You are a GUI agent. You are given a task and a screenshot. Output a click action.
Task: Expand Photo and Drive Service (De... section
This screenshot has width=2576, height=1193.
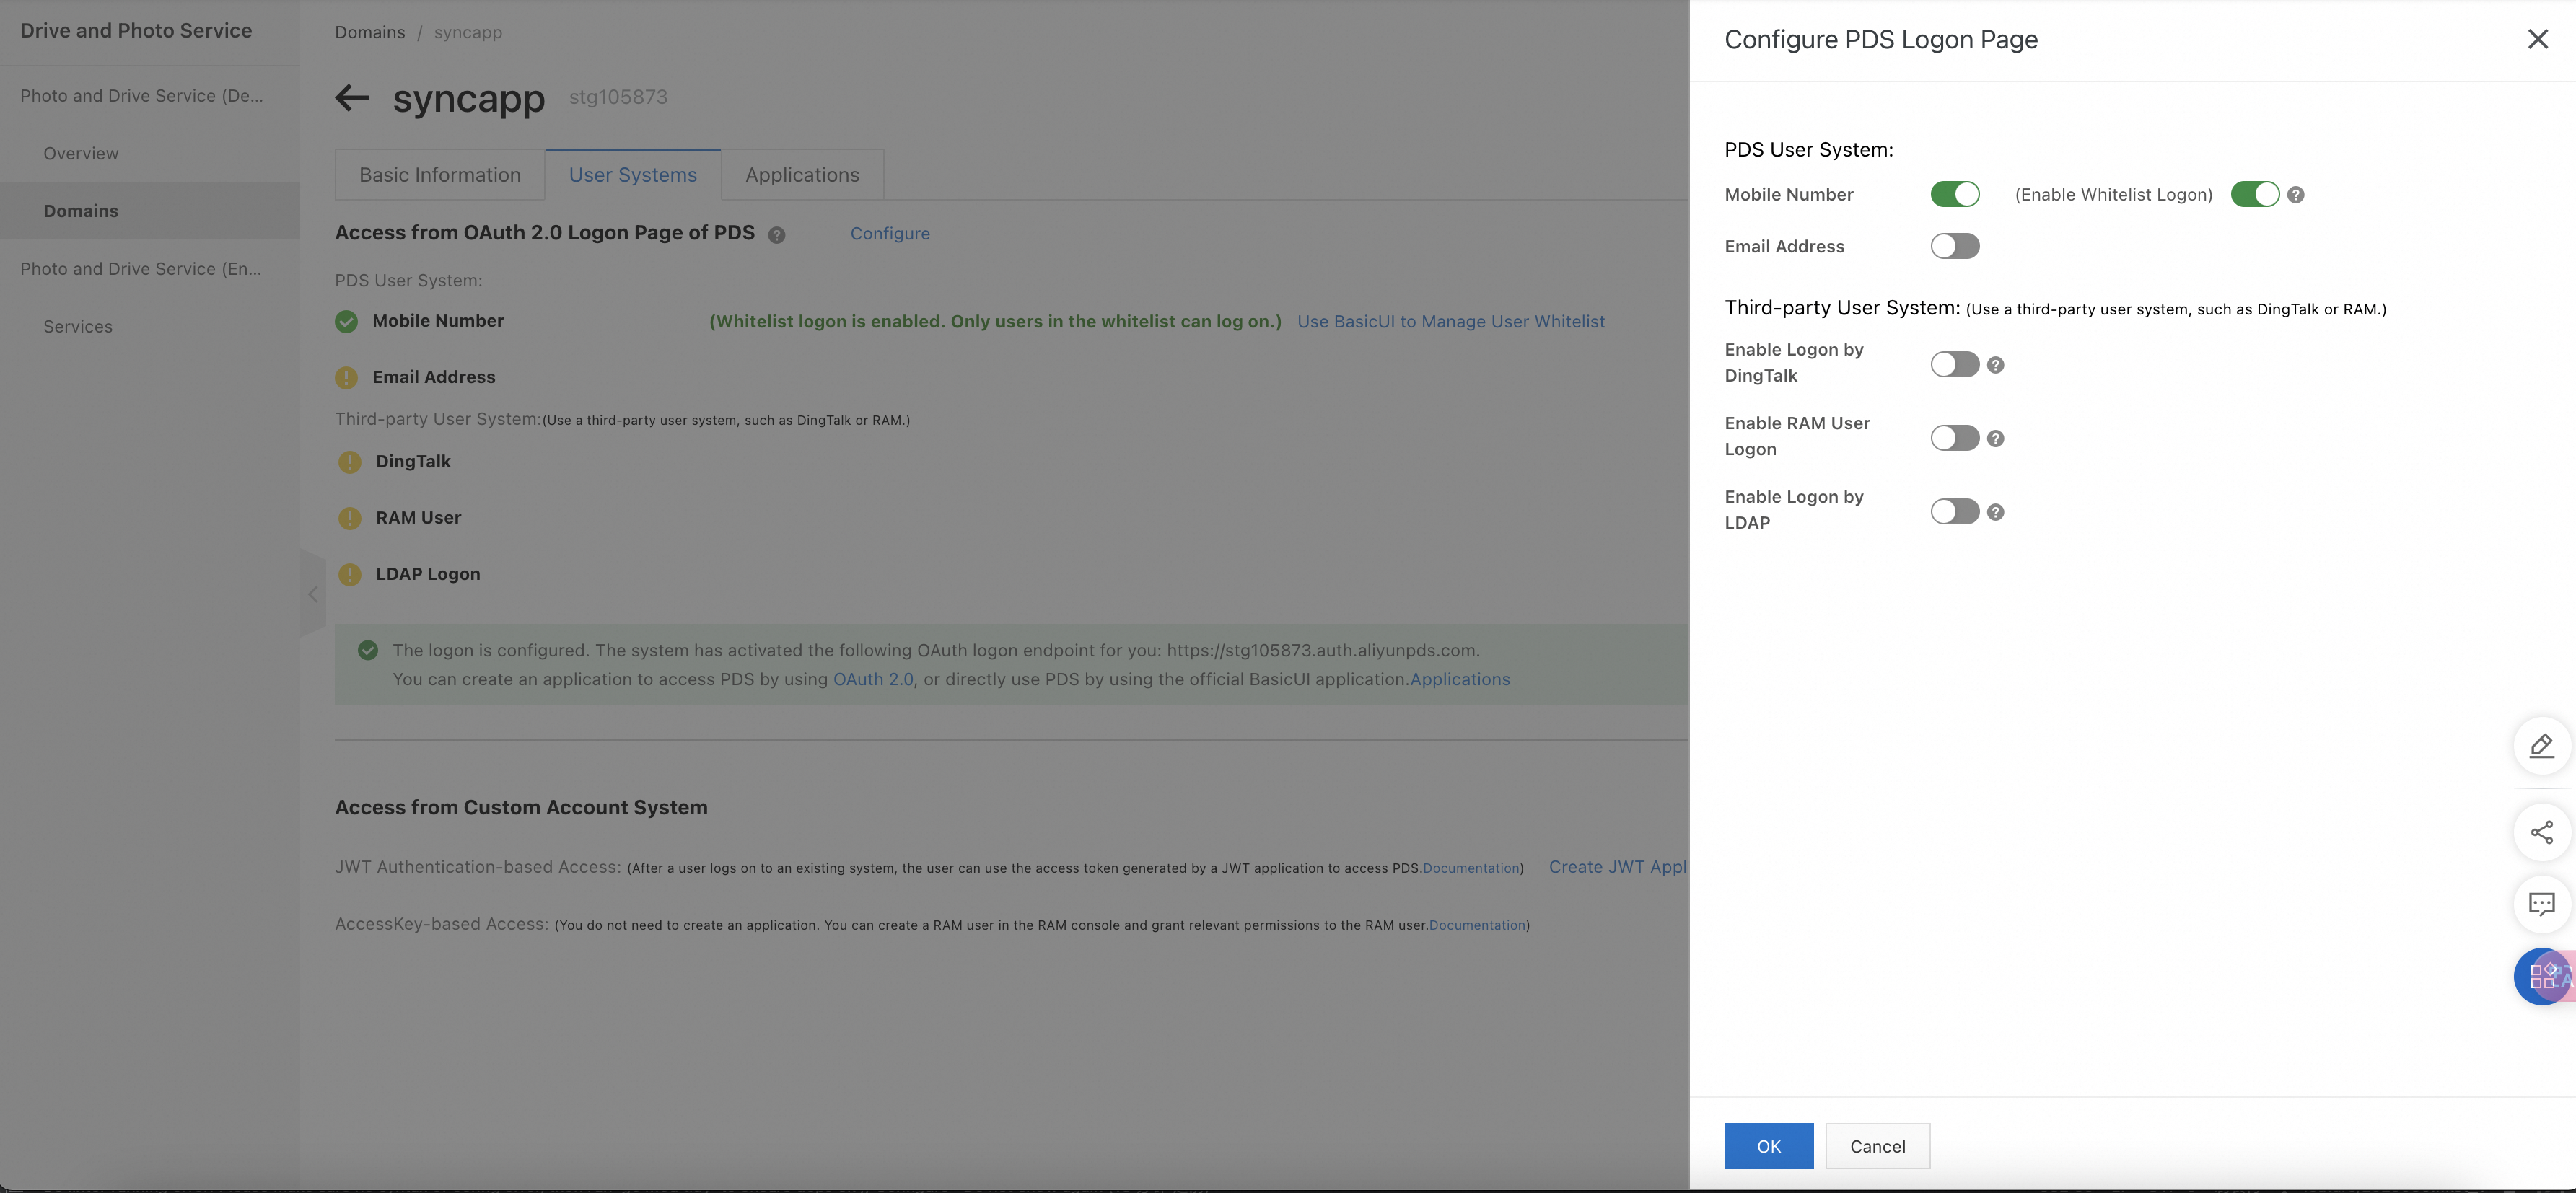tap(142, 96)
